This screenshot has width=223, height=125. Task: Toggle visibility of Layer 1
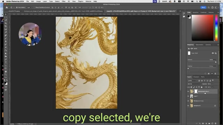[x=188, y=96]
